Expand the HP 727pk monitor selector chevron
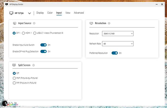Screen dimensions: 167x108 pos(29,13)
